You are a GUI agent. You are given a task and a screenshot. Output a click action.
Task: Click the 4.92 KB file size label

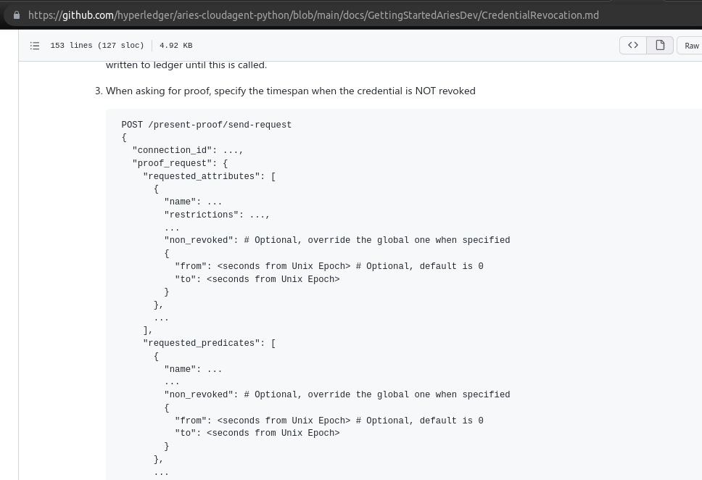click(175, 45)
